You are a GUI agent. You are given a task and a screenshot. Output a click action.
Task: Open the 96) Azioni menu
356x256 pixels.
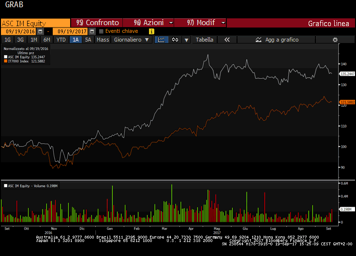148,23
